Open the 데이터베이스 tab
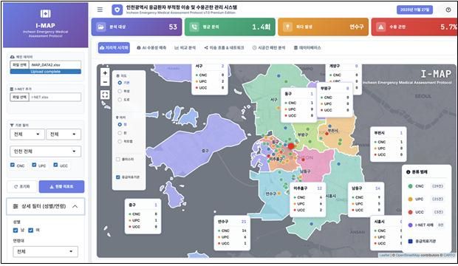 pyautogui.click(x=307, y=48)
